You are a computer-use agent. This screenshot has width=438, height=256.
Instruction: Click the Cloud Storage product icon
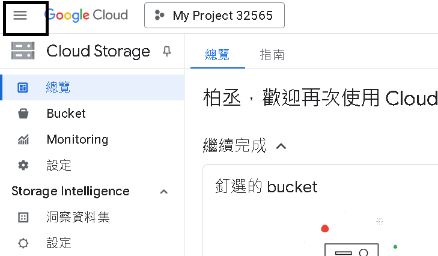[x=23, y=51]
